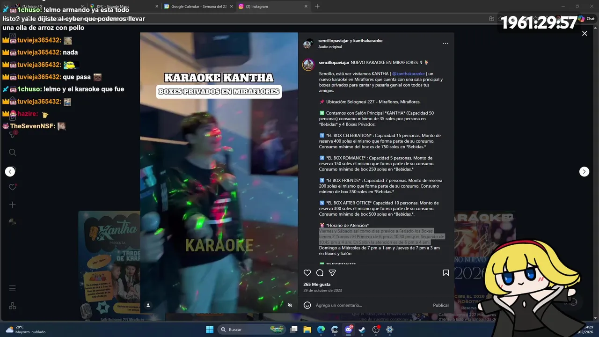Viewport: 599px width, 337px height.
Task: Click the Audio original link
Action: click(330, 47)
